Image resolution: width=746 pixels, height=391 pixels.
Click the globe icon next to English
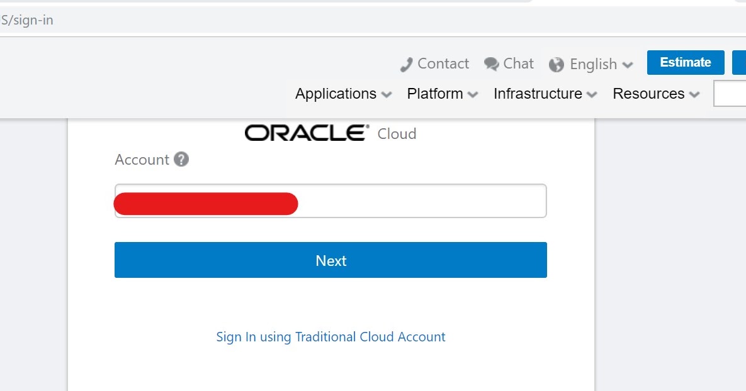pyautogui.click(x=557, y=64)
